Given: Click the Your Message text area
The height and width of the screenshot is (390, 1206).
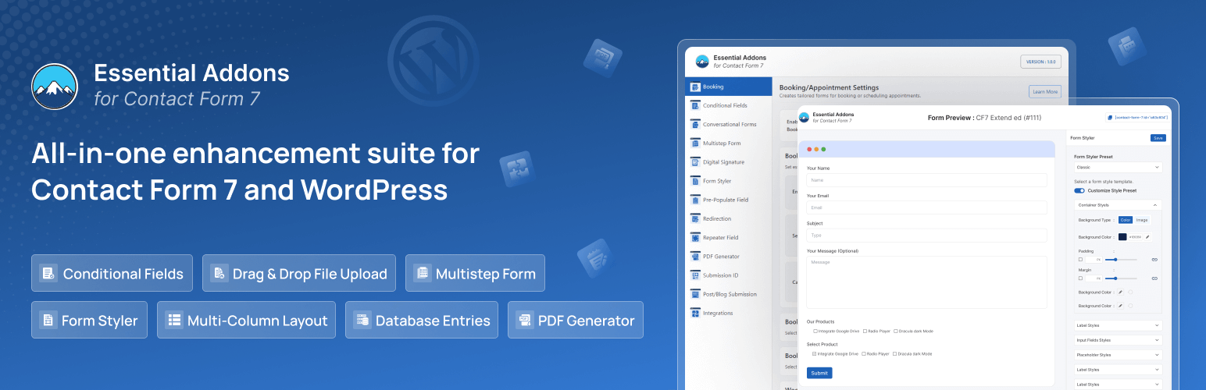Looking at the screenshot, I should coord(927,282).
